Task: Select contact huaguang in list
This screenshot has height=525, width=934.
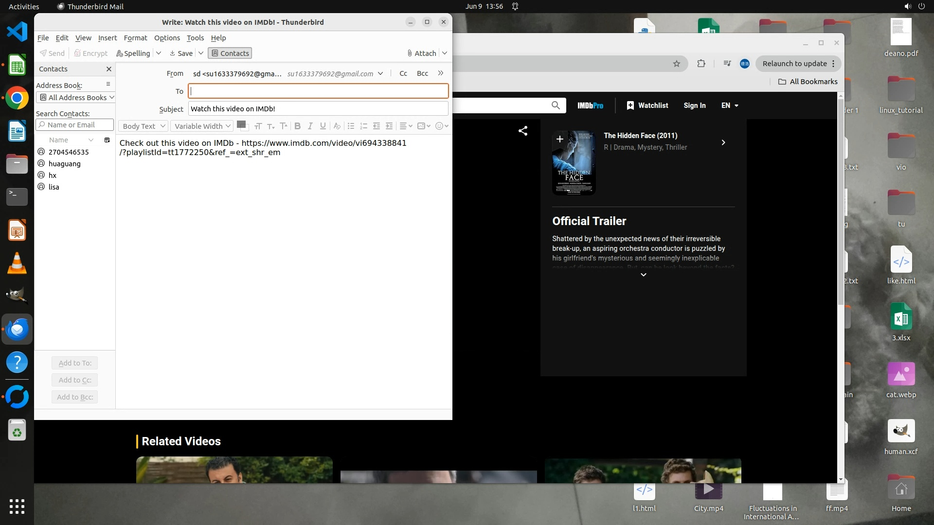Action: [x=64, y=164]
